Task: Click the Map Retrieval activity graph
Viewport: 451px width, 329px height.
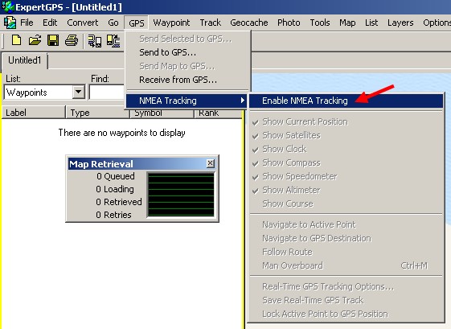Action: pyautogui.click(x=181, y=195)
